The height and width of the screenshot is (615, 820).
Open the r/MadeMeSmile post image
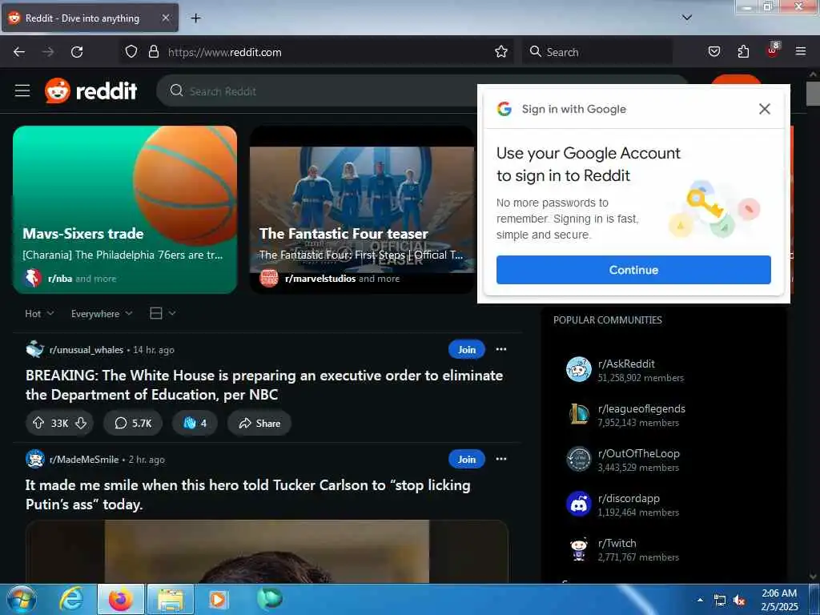(267, 551)
